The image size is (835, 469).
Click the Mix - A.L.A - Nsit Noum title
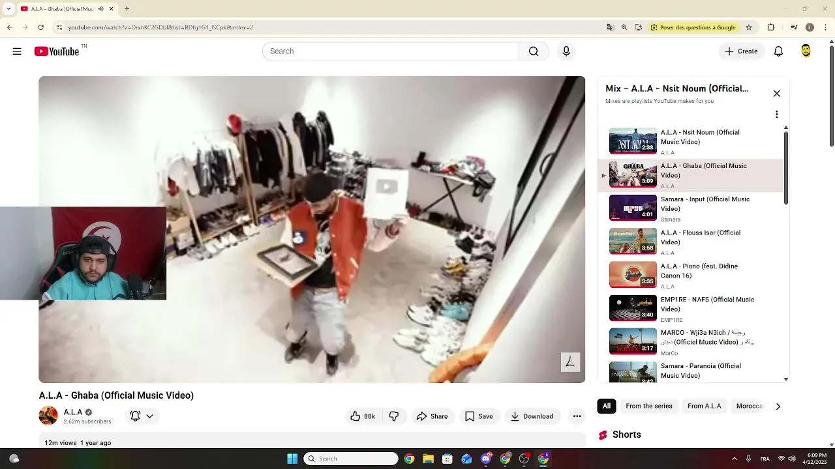click(676, 89)
